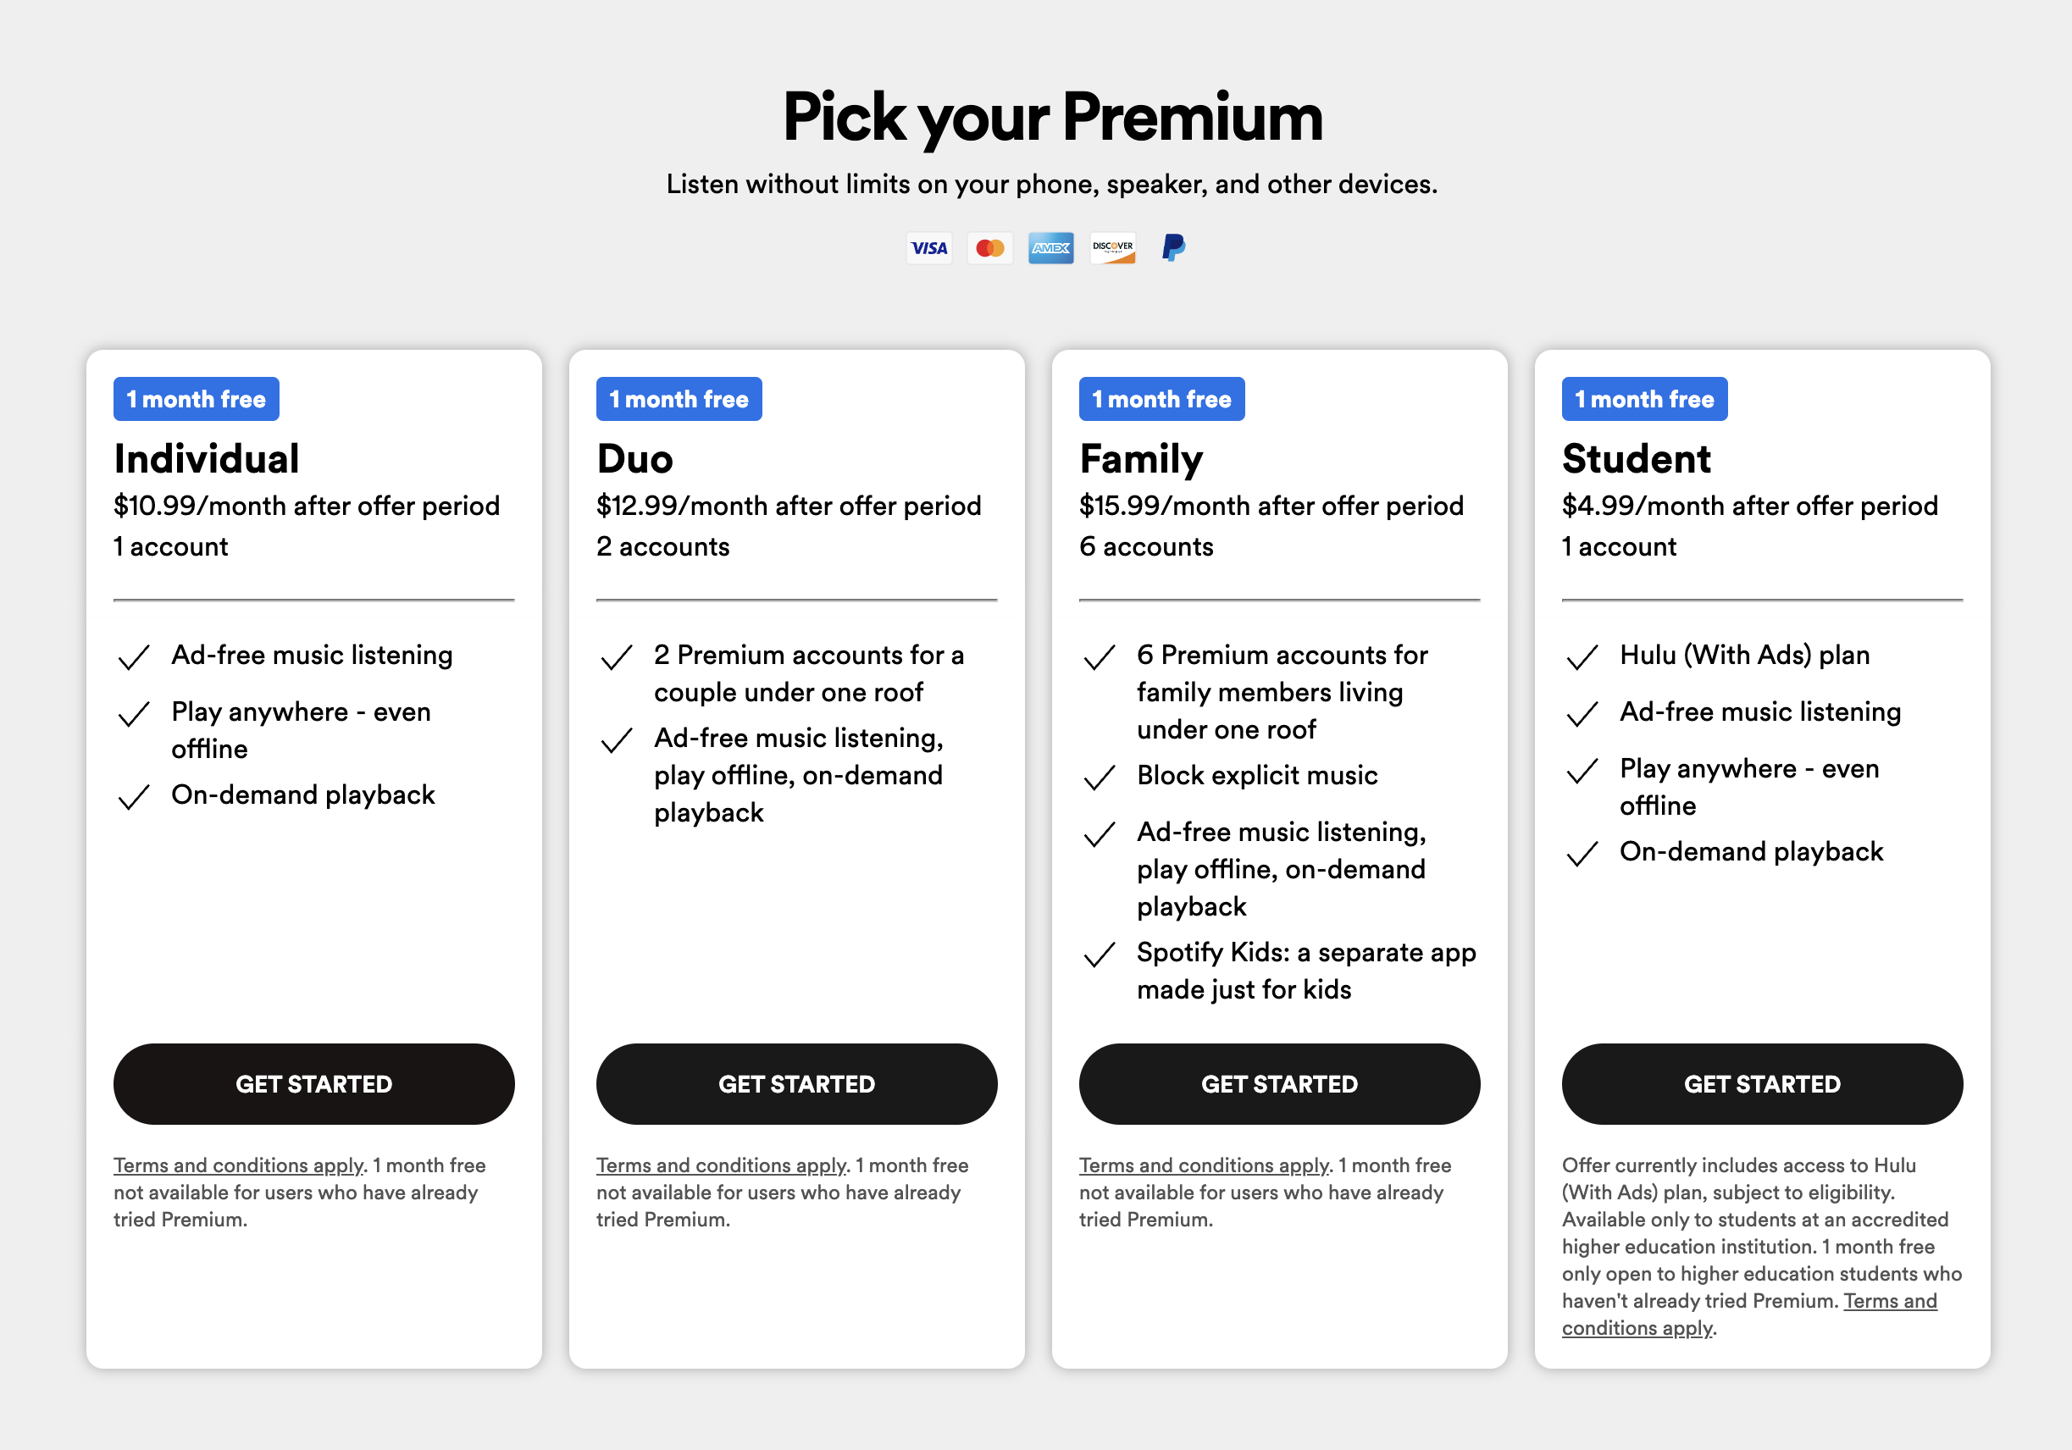
Task: Select the 1 month free badge on Duo
Action: click(x=679, y=398)
